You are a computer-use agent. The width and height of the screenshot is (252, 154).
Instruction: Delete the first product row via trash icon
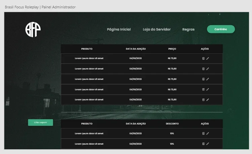pyautogui.click(x=203, y=58)
